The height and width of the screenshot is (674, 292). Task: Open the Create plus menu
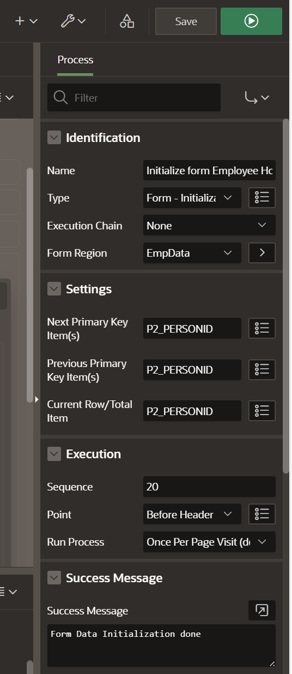(26, 21)
